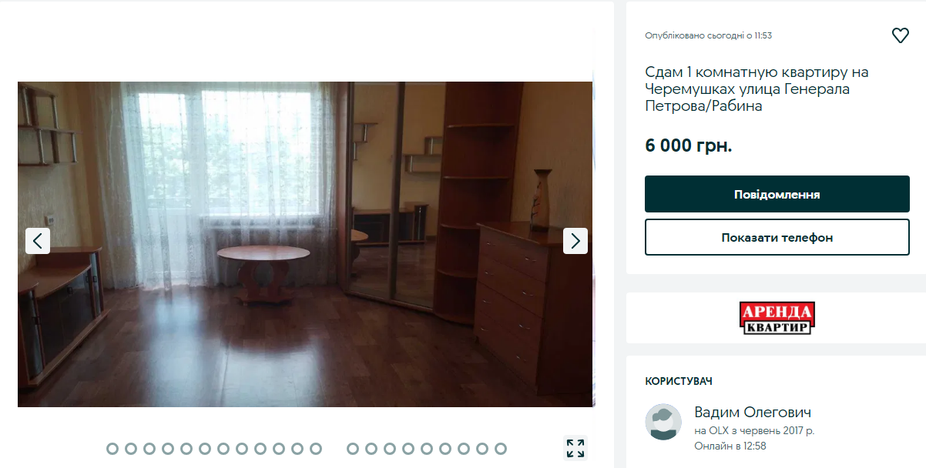Click the Опубліковано сьогодні о 11:53 timestamp
The image size is (926, 468).
point(709,35)
